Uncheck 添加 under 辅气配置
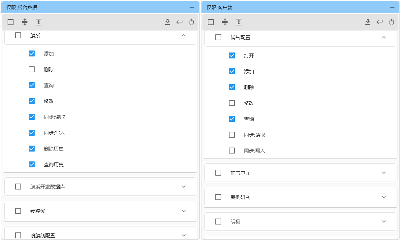The image size is (401, 241). point(232,71)
